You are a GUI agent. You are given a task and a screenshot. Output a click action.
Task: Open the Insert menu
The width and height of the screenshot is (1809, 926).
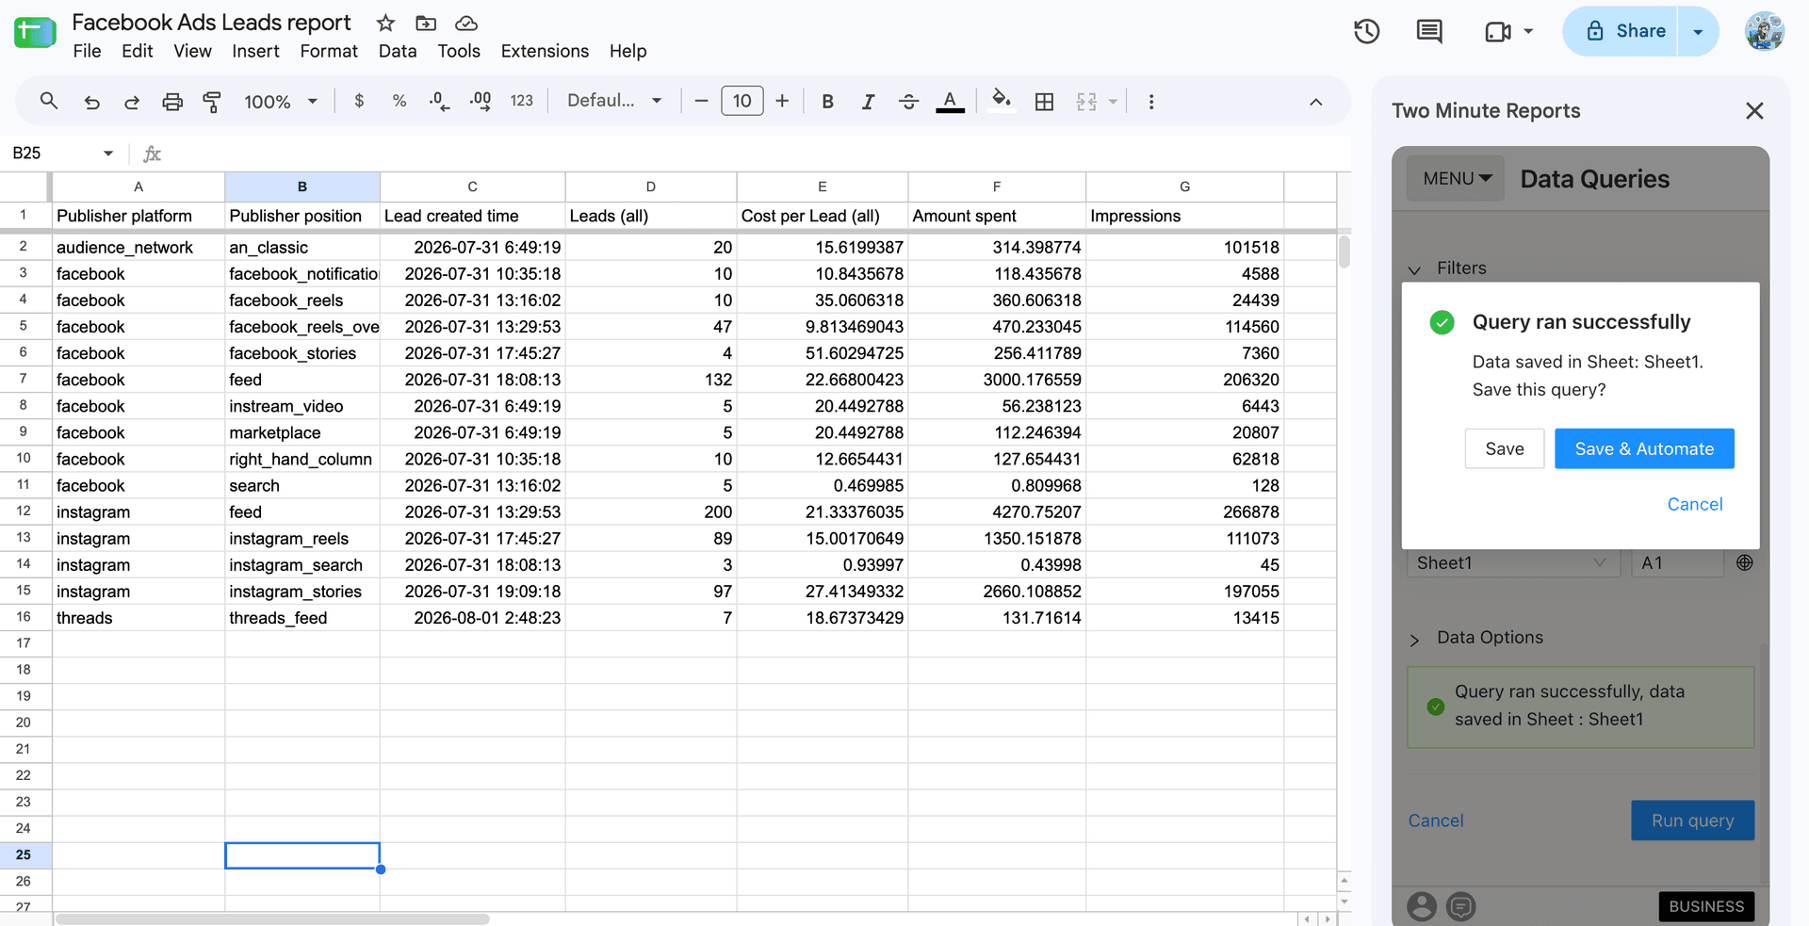(255, 51)
